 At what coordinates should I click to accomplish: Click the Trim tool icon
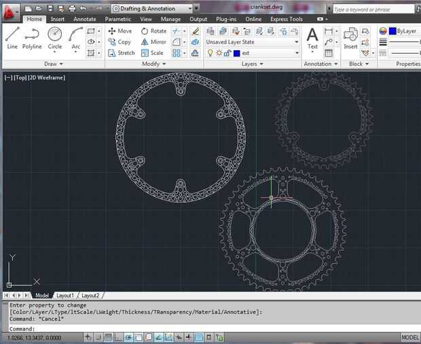177,31
